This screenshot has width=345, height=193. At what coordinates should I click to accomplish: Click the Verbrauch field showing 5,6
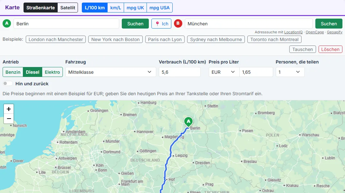[179, 72]
